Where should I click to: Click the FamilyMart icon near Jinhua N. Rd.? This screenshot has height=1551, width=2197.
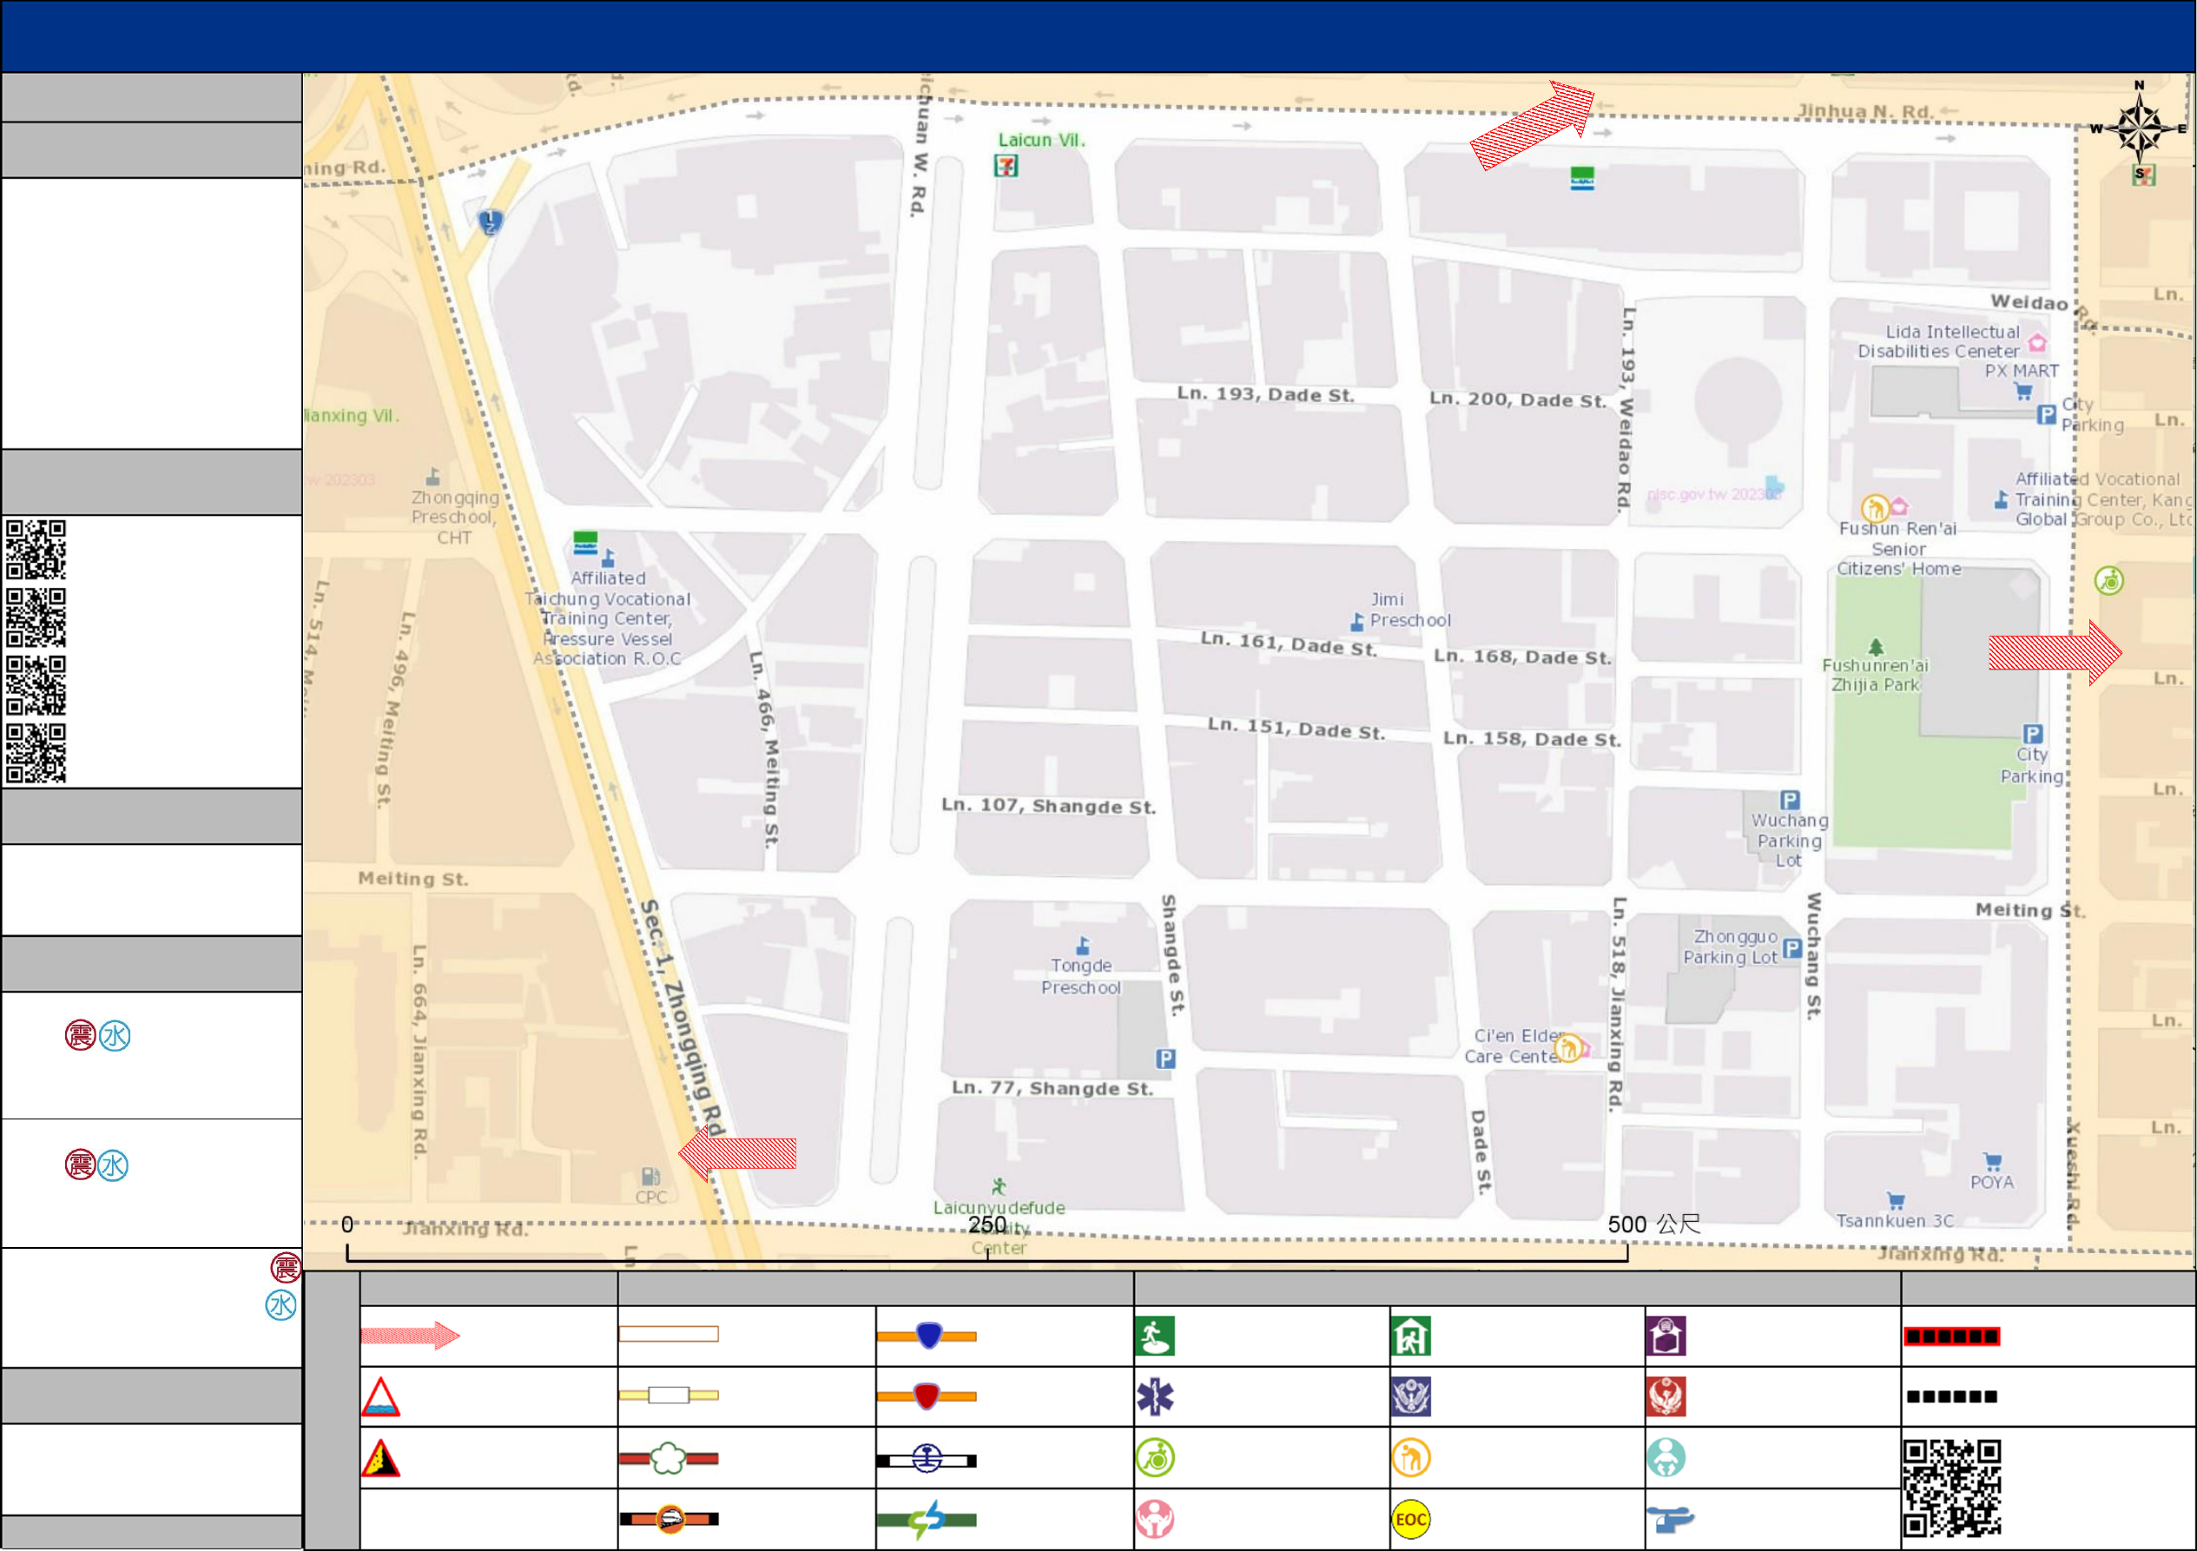tap(1581, 179)
